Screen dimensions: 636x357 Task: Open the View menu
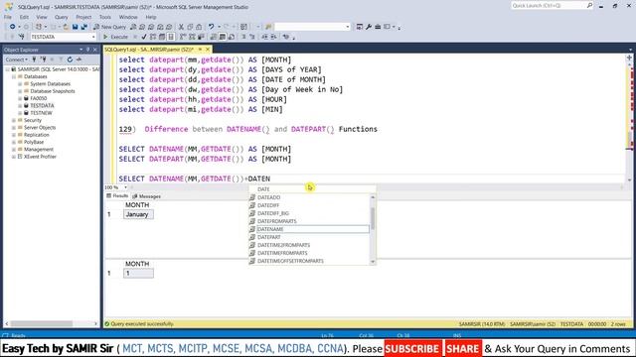[x=42, y=17]
